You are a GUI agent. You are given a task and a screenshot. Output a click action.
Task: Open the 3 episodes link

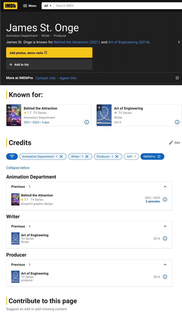pos(153,201)
